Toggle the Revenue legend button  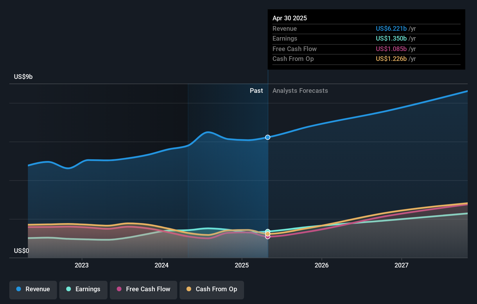[x=33, y=290]
